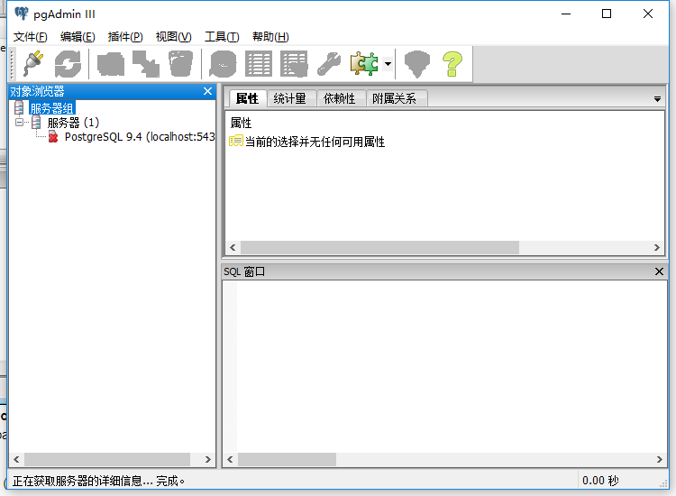The image size is (676, 496).
Task: Click the 属性 column header
Action: click(x=241, y=123)
